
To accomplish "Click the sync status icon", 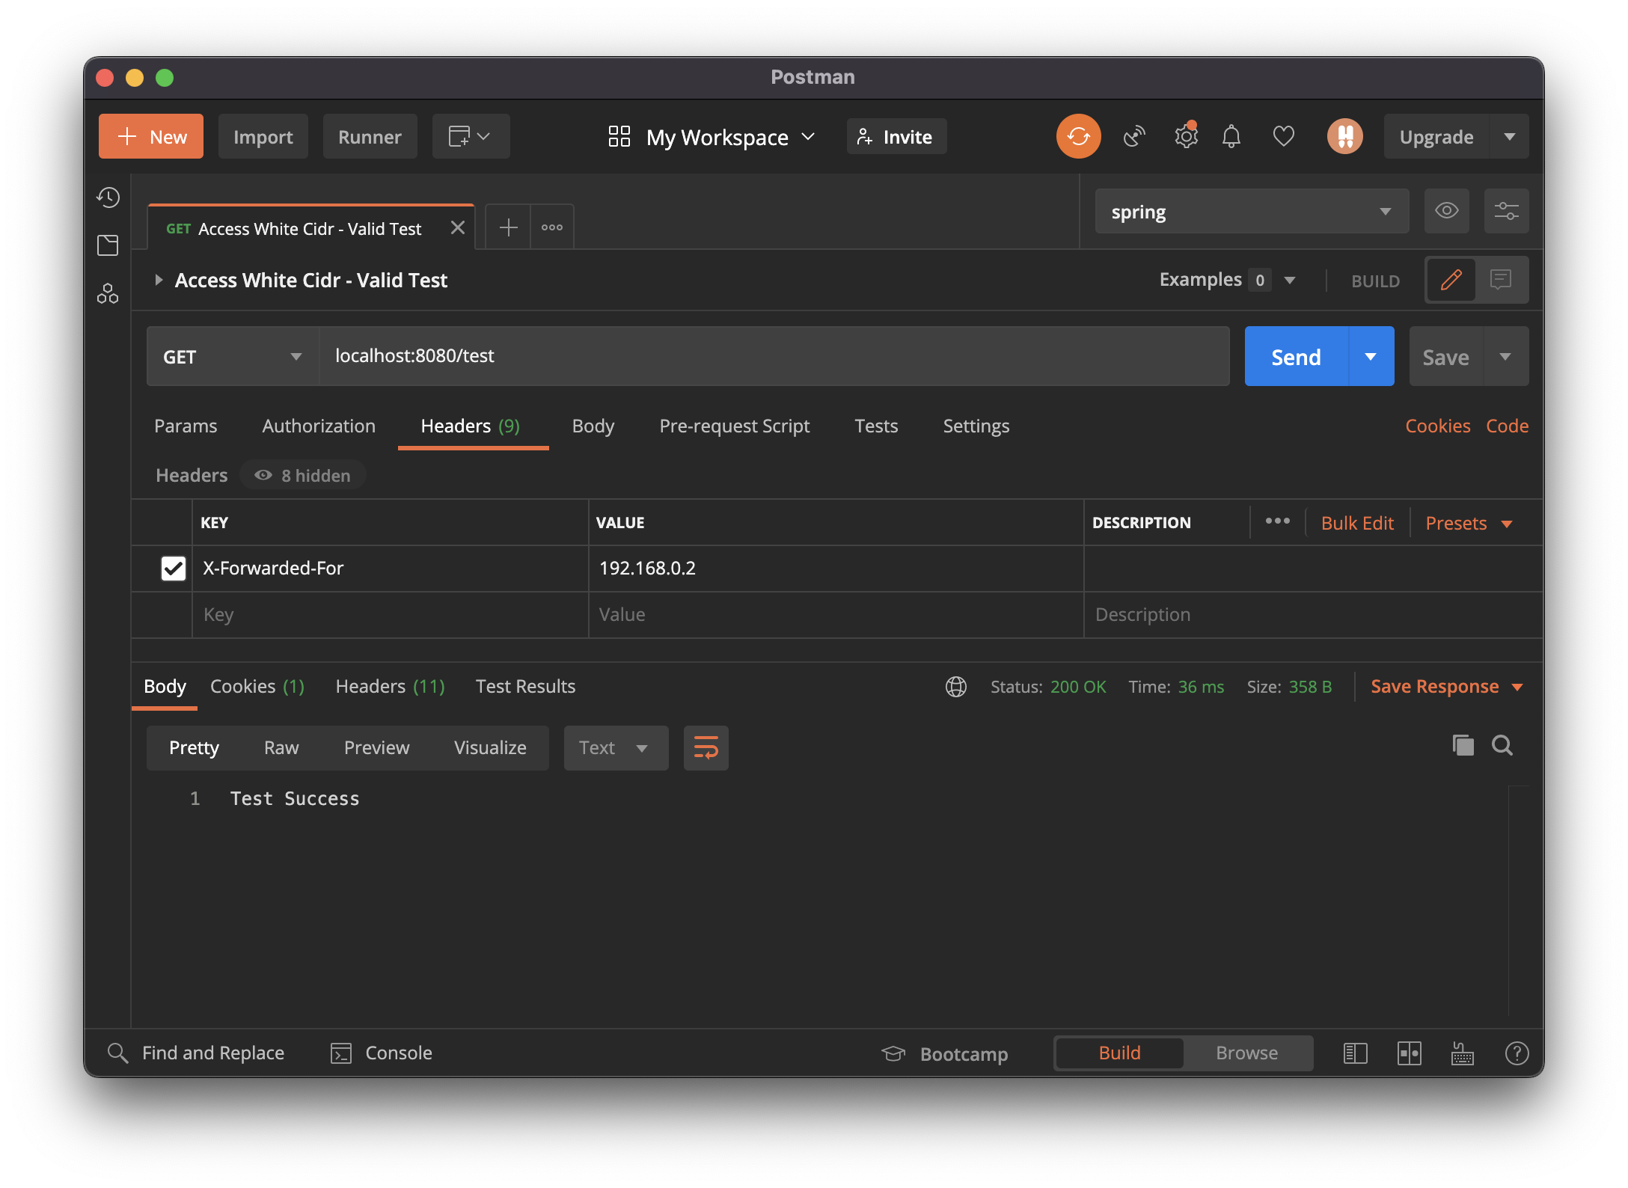I will pyautogui.click(x=1078, y=137).
